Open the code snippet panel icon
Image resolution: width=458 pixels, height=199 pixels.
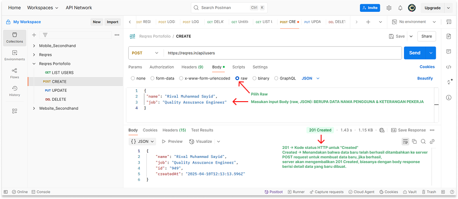pos(449,67)
